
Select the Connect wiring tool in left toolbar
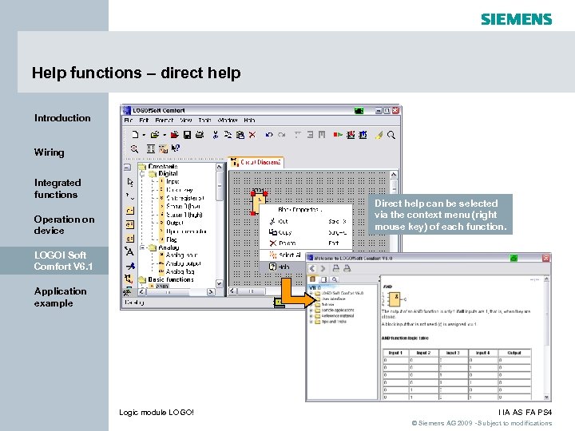click(x=130, y=196)
